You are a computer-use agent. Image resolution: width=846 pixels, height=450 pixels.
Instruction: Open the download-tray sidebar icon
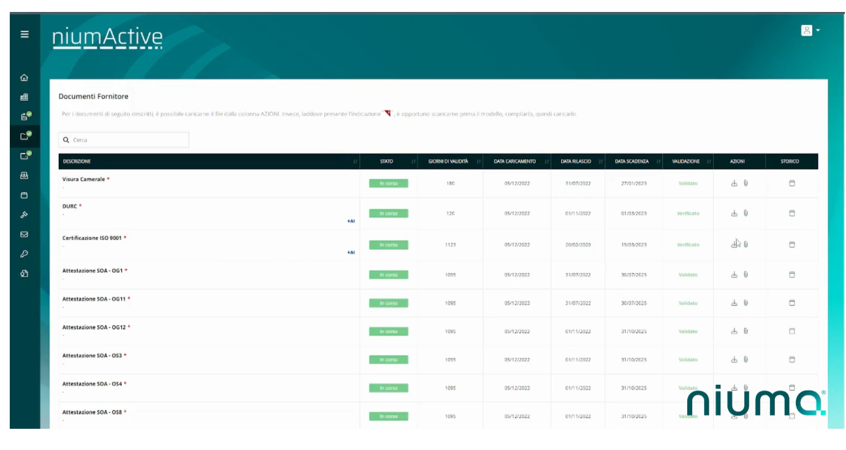pos(24,176)
